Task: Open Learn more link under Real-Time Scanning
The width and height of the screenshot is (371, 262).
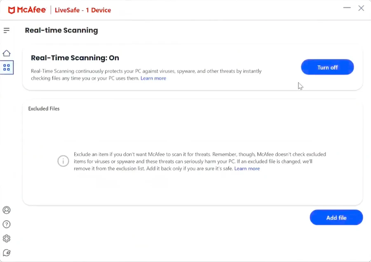Action: coord(153,78)
